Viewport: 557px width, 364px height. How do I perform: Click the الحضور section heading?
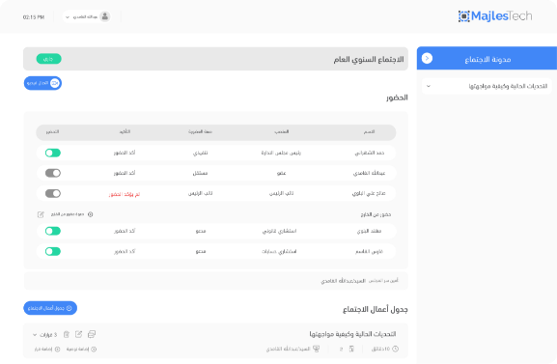coord(397,98)
